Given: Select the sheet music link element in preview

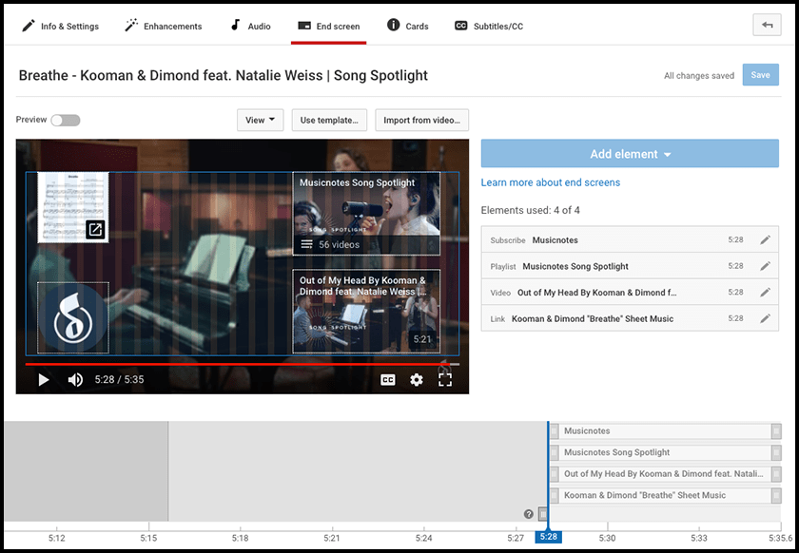Looking at the screenshot, I should coord(73,207).
